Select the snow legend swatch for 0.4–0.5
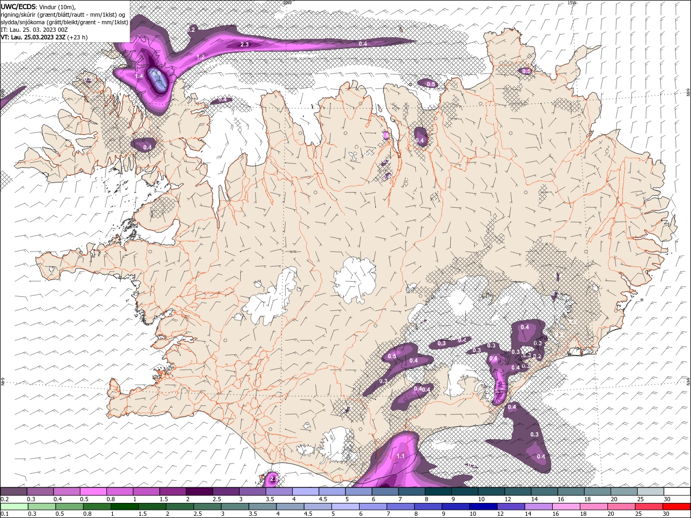691x518 pixels. (x=66, y=492)
